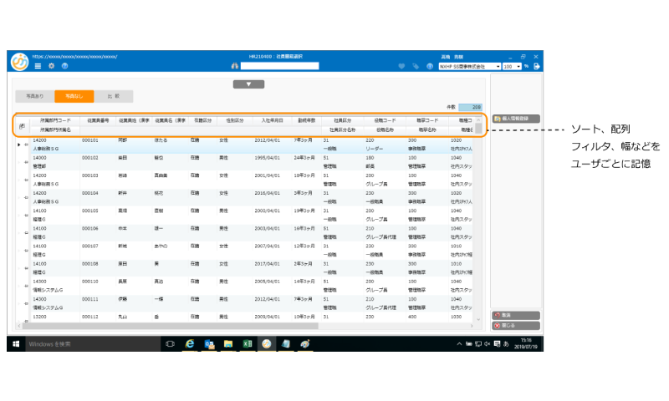
Task: Click the binoculars search icon
Action: (x=234, y=65)
